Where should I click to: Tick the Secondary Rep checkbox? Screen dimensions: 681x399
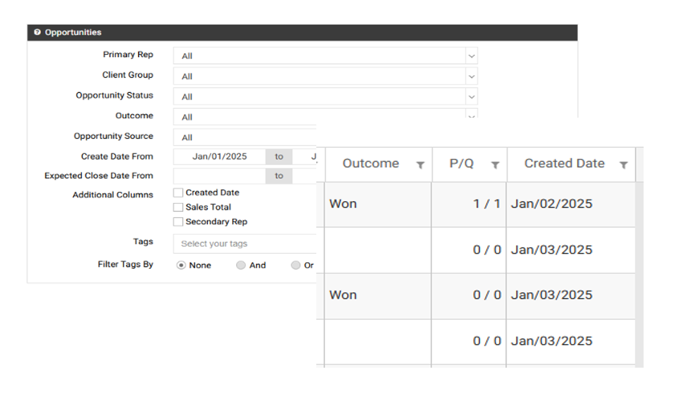click(x=178, y=222)
